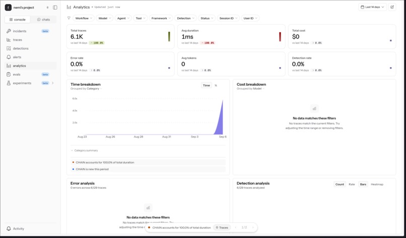Screen dimensions: 406x238
Task: Toggle the sidebar collapse icon
Action: tap(55, 8)
